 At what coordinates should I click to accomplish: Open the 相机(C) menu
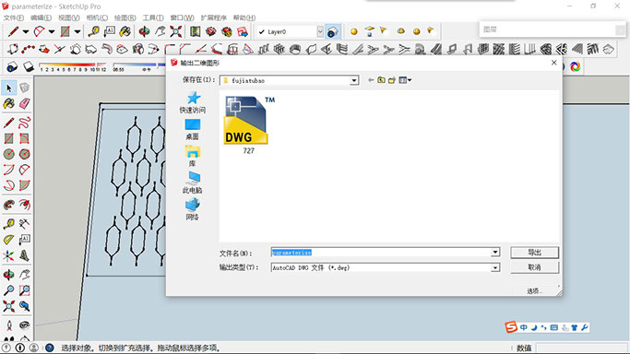pos(97,18)
